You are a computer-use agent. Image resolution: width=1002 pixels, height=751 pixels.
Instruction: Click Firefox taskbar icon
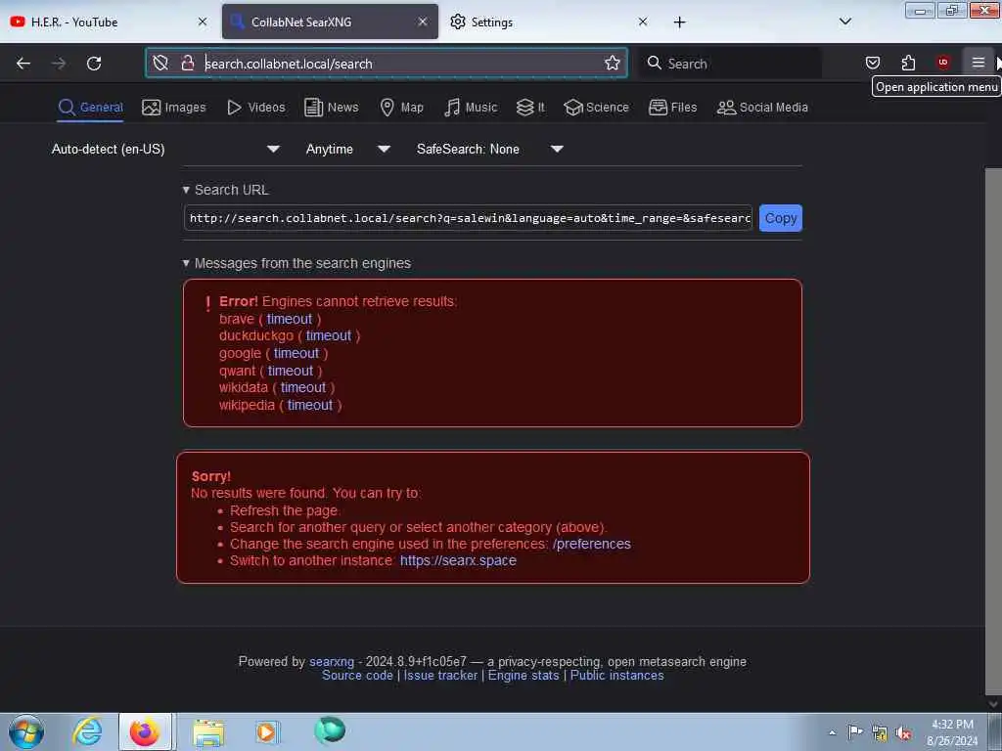click(145, 731)
